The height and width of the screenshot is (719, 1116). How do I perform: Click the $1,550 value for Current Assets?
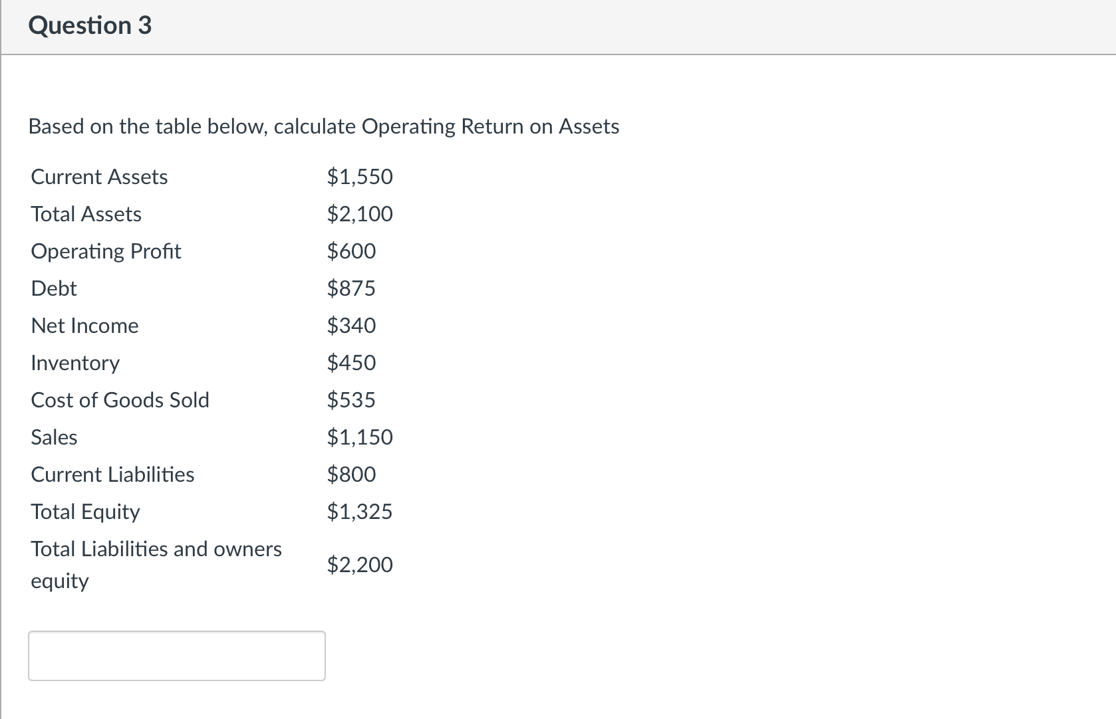tap(359, 177)
